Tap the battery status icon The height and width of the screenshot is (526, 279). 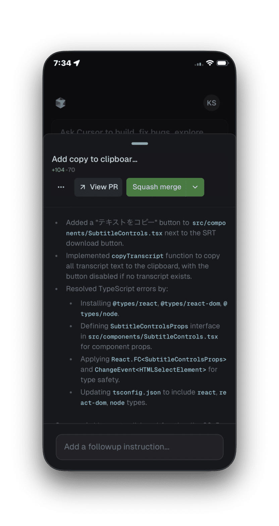(x=222, y=63)
